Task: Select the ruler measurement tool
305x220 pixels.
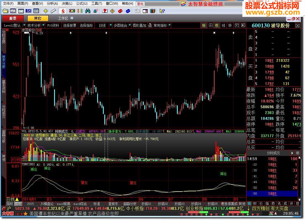Action: tap(53, 11)
